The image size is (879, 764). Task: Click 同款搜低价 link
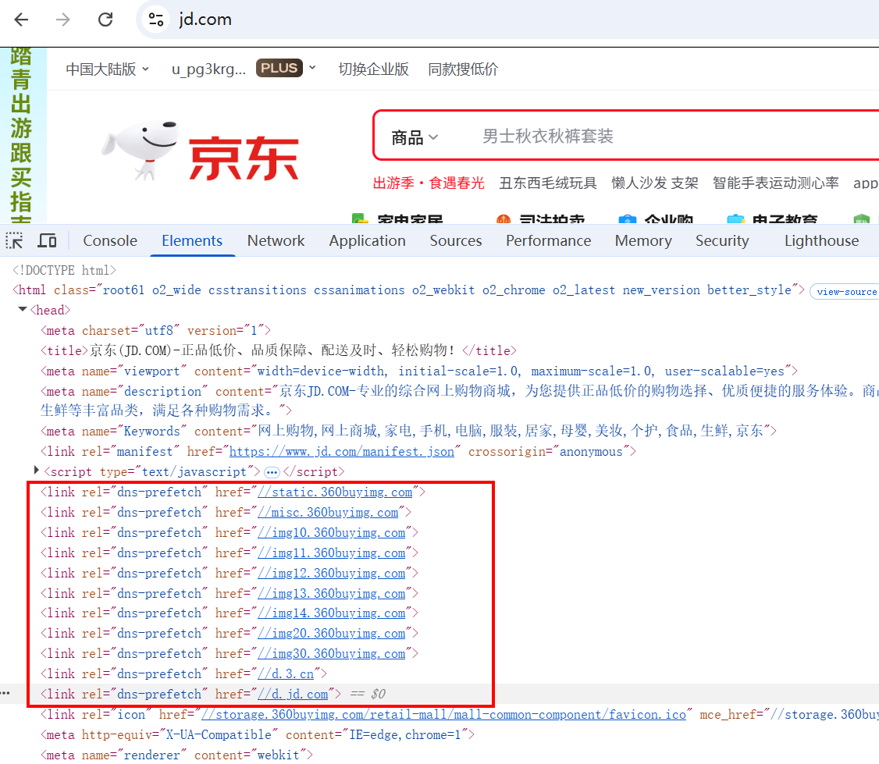[462, 69]
